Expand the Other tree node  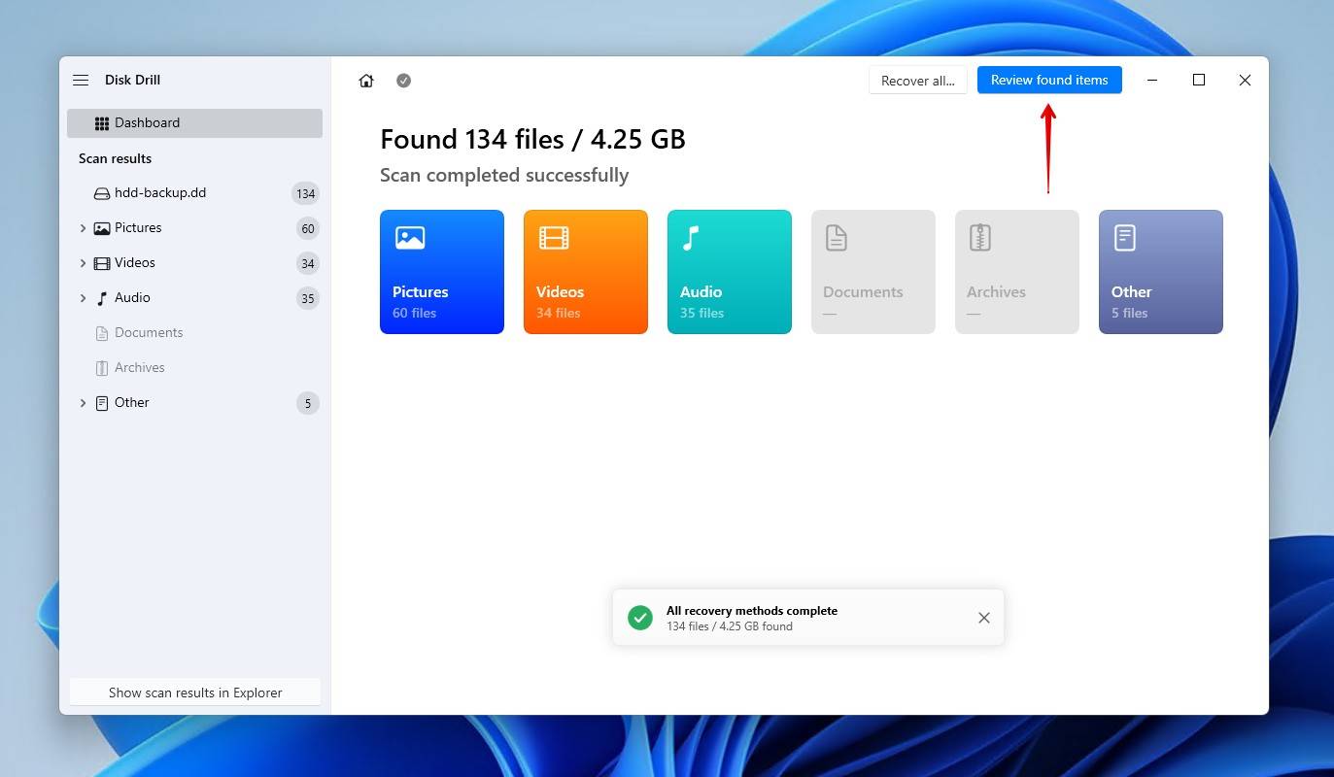(83, 403)
